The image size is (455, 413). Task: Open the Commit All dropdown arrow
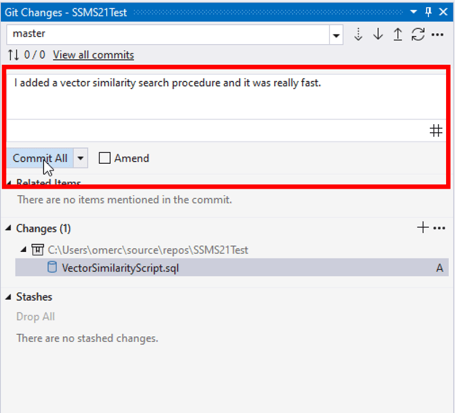[x=81, y=158]
